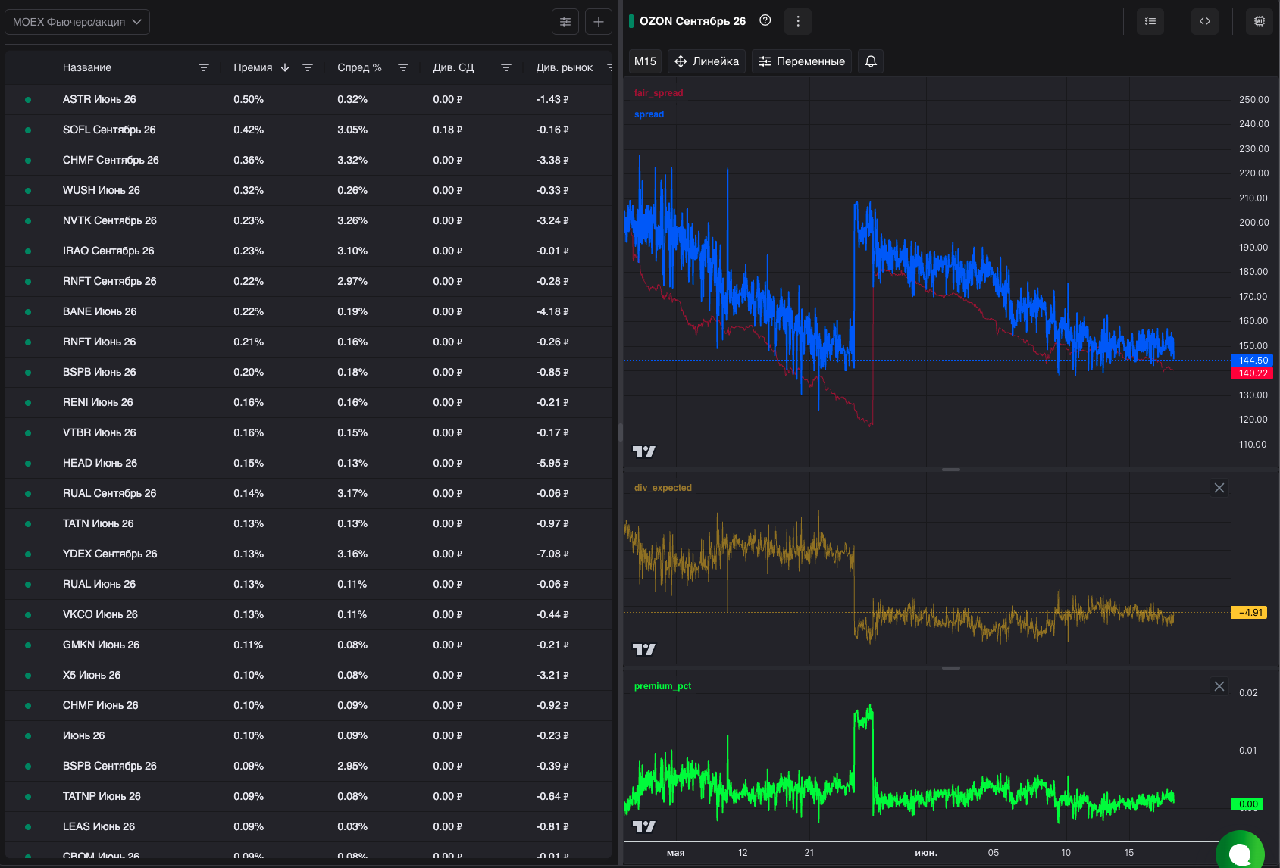1280x868 pixels.
Task: Click the TradingView logo in the premium_pct chart
Action: pyautogui.click(x=644, y=826)
